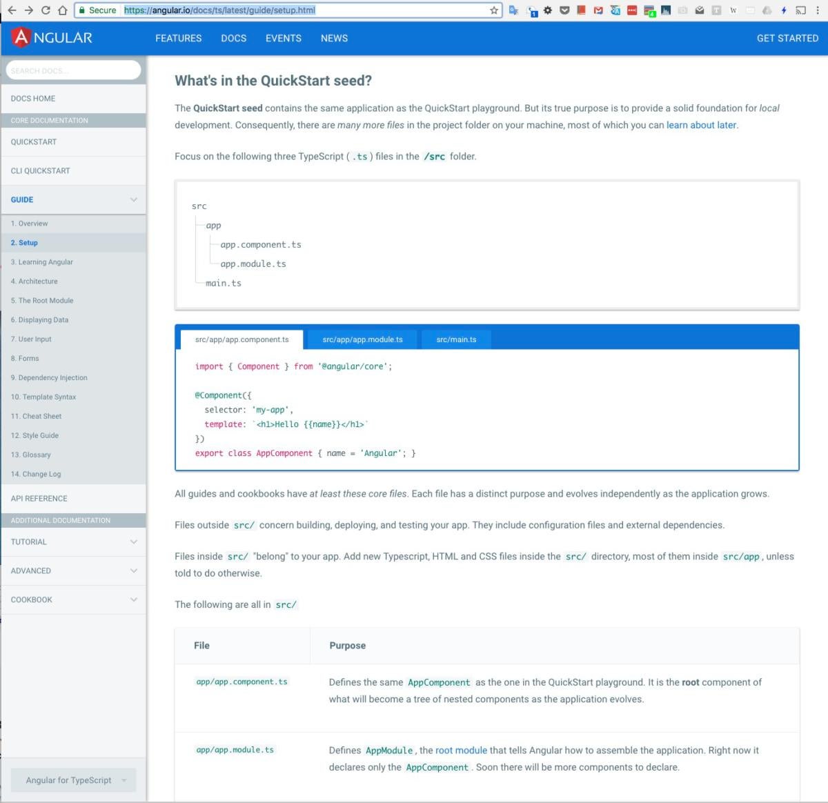
Task: Open the NEWS menu item
Action: (x=334, y=38)
